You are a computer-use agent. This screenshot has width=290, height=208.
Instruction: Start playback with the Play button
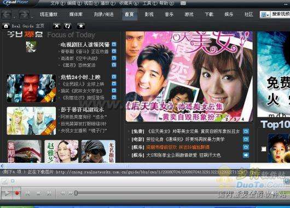pos(7,193)
